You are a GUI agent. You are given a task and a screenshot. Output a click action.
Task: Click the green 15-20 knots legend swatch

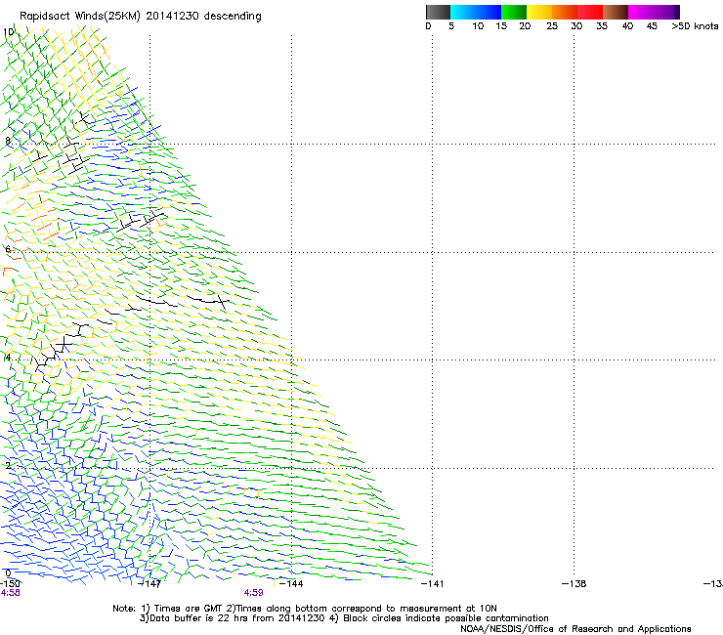tap(514, 12)
